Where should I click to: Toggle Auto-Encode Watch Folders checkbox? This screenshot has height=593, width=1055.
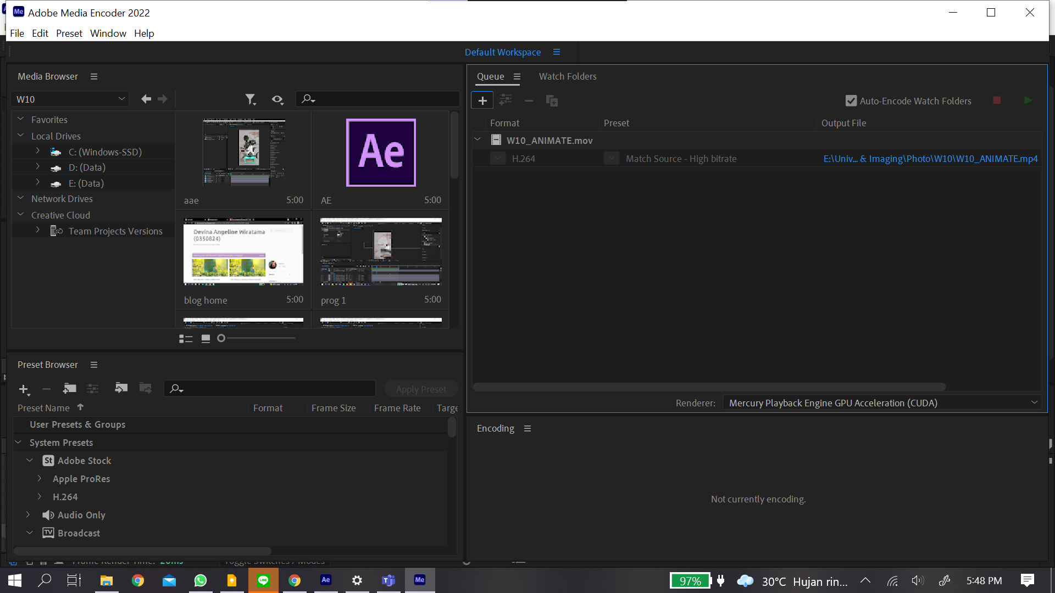[851, 101]
